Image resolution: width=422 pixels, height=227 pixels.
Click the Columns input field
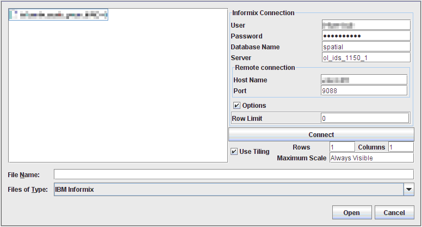tap(400, 147)
